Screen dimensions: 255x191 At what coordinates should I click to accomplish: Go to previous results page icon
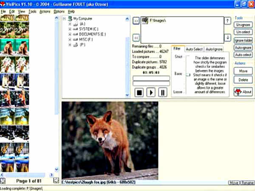pos(4,180)
